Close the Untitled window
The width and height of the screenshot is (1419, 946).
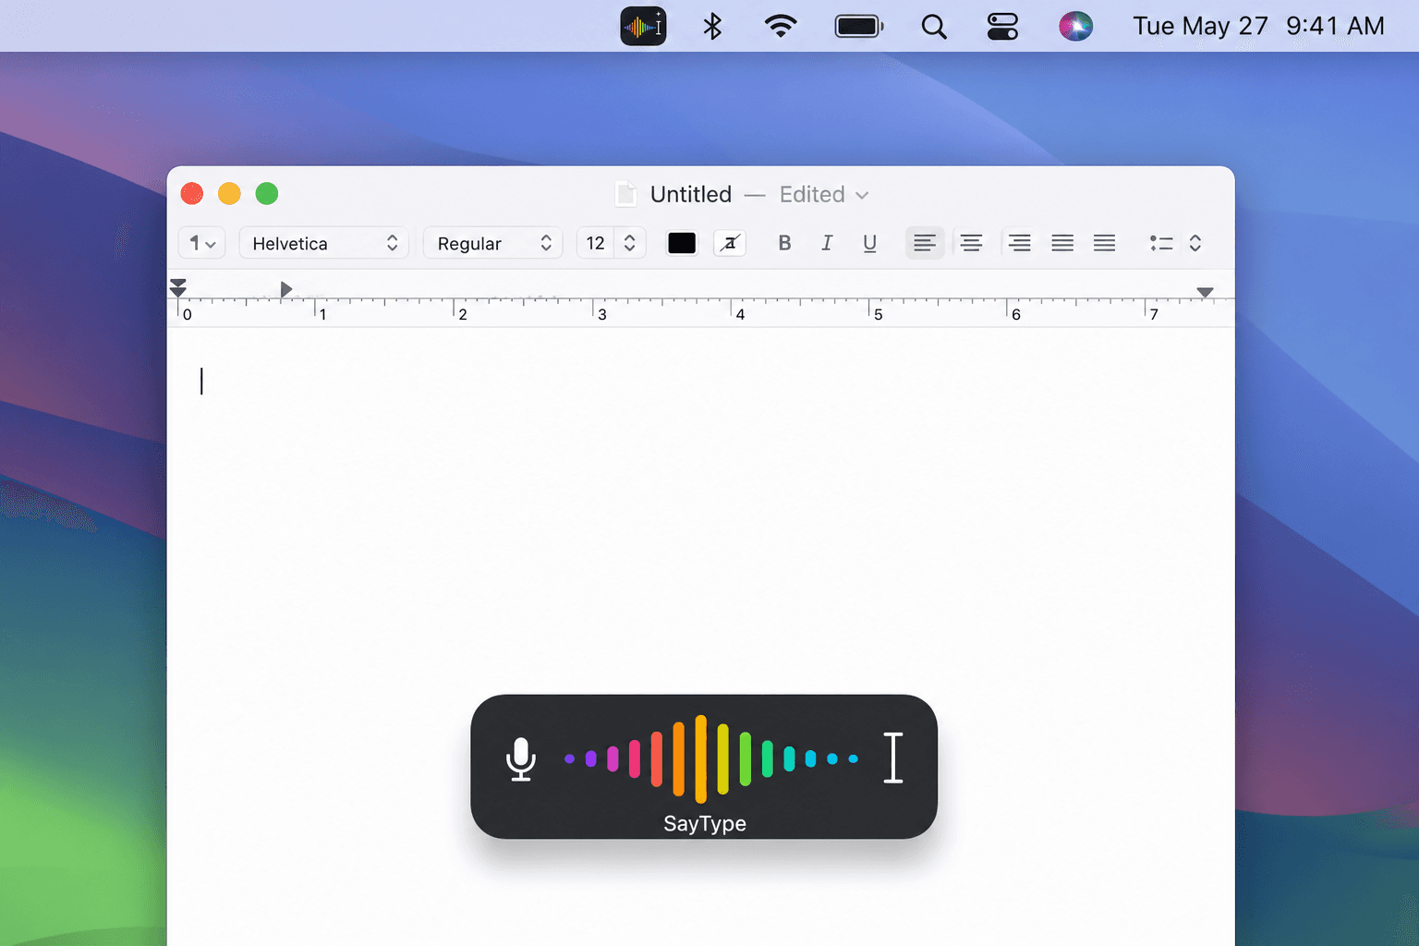(192, 193)
